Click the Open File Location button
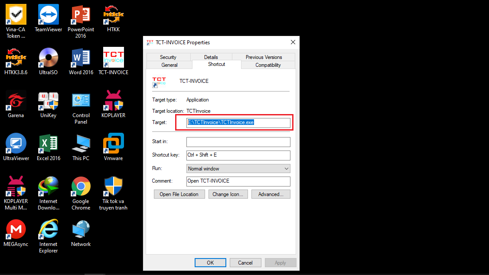This screenshot has width=489, height=275. [179, 194]
